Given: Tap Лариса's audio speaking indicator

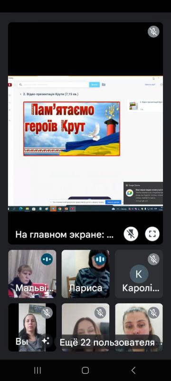Looking at the screenshot, I should point(100,259).
